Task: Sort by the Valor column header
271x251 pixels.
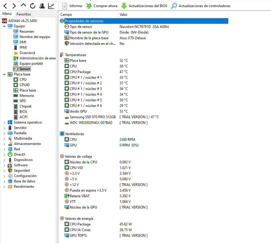Action: click(173, 15)
